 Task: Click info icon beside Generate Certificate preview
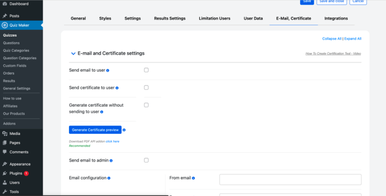tap(124, 130)
